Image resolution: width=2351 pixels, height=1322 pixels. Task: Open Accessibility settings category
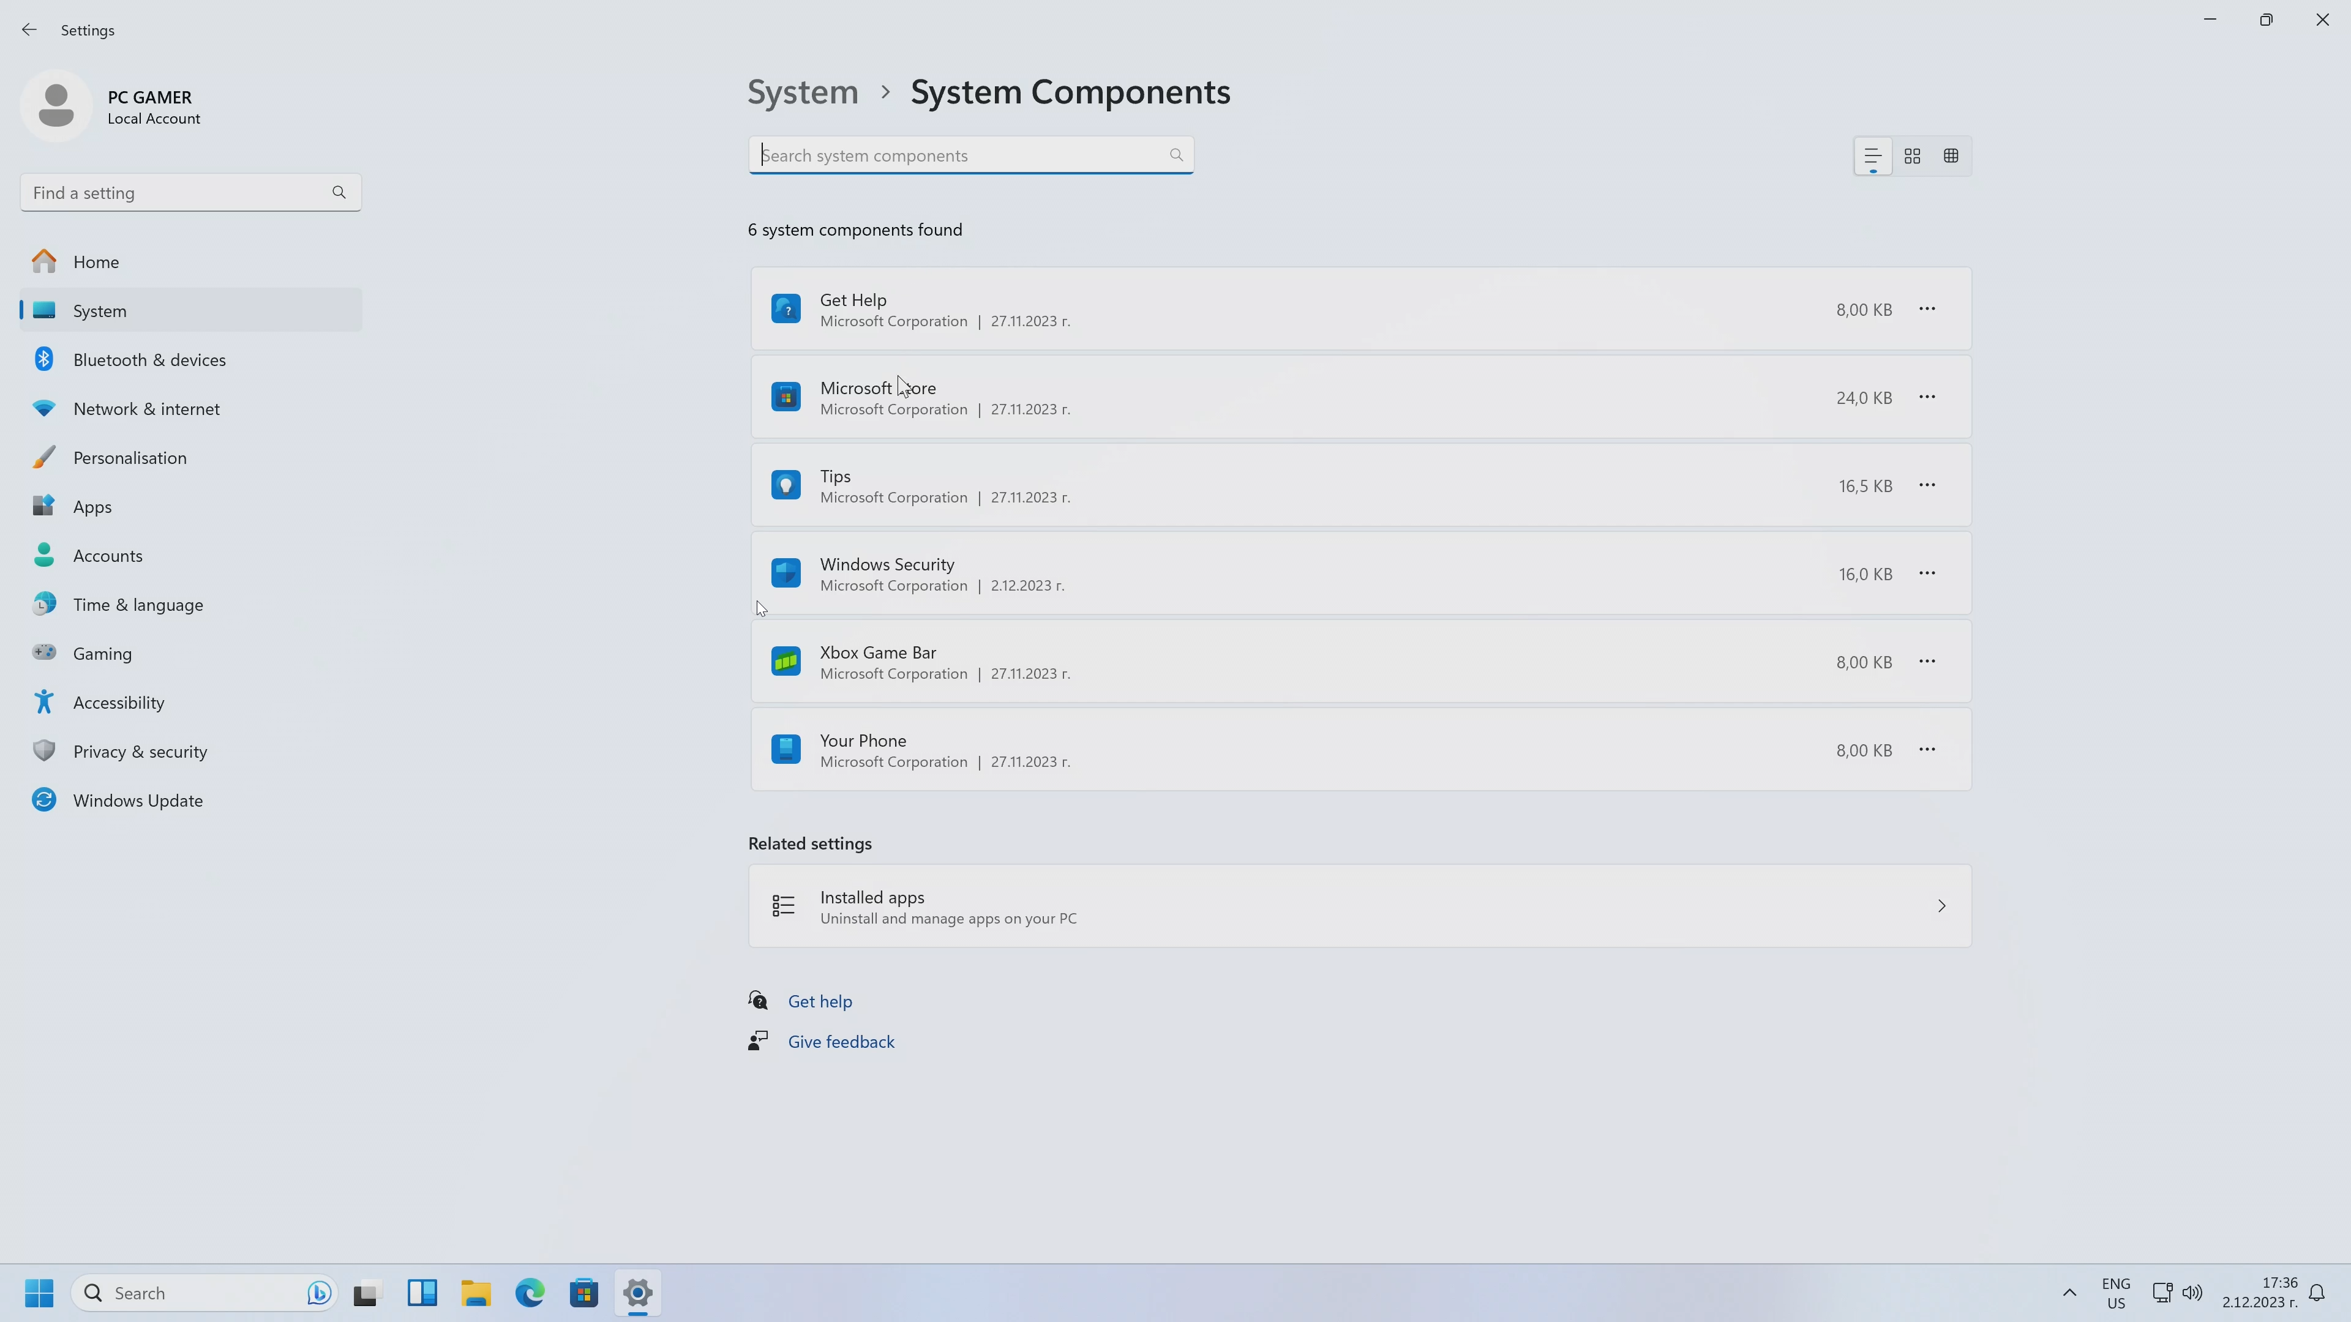pos(191,703)
